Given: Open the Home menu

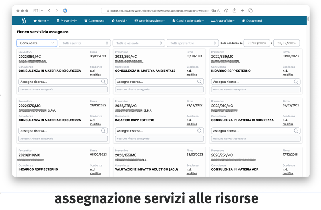Looking at the screenshot, I should (41, 21).
